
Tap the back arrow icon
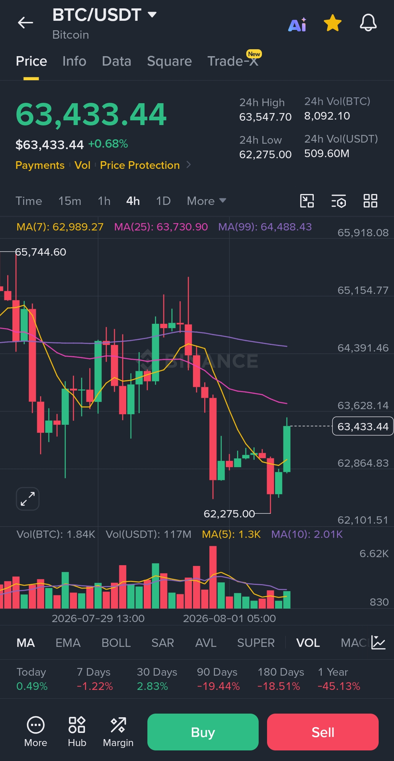pyautogui.click(x=25, y=23)
